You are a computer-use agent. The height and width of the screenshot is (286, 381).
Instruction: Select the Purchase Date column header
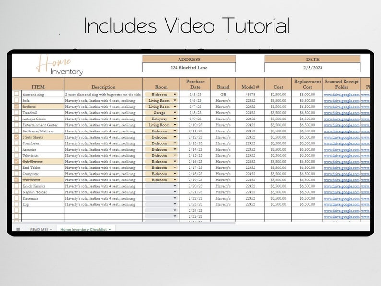[195, 84]
